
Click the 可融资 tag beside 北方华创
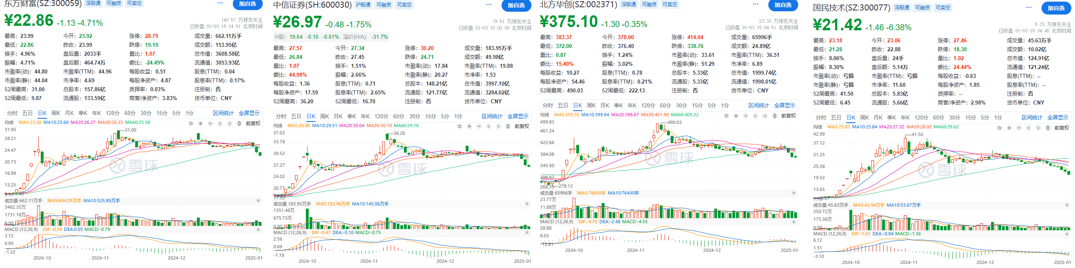point(649,4)
